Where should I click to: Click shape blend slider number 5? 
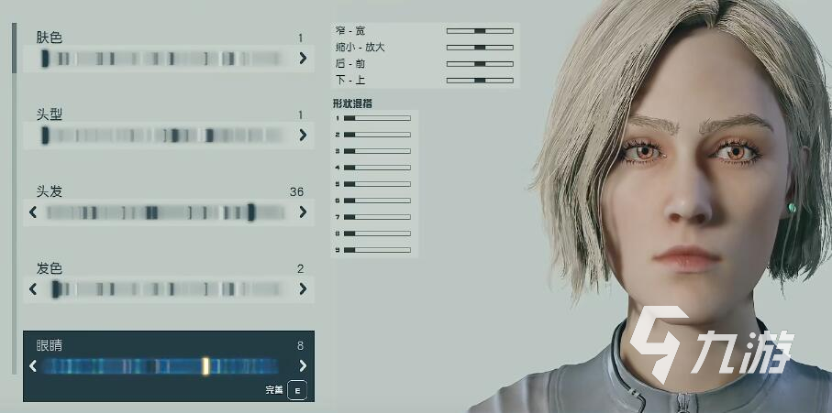pyautogui.click(x=376, y=184)
